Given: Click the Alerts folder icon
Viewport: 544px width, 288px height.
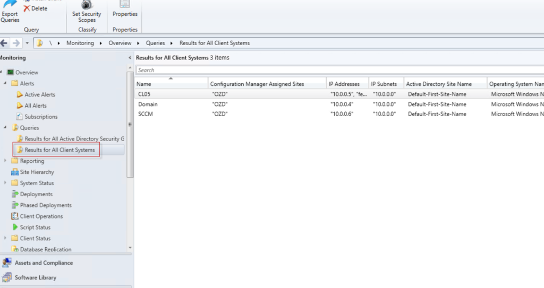Looking at the screenshot, I should 14,83.
